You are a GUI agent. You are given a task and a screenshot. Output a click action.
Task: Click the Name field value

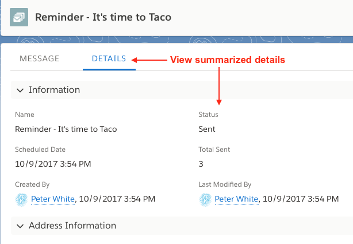pyautogui.click(x=66, y=129)
